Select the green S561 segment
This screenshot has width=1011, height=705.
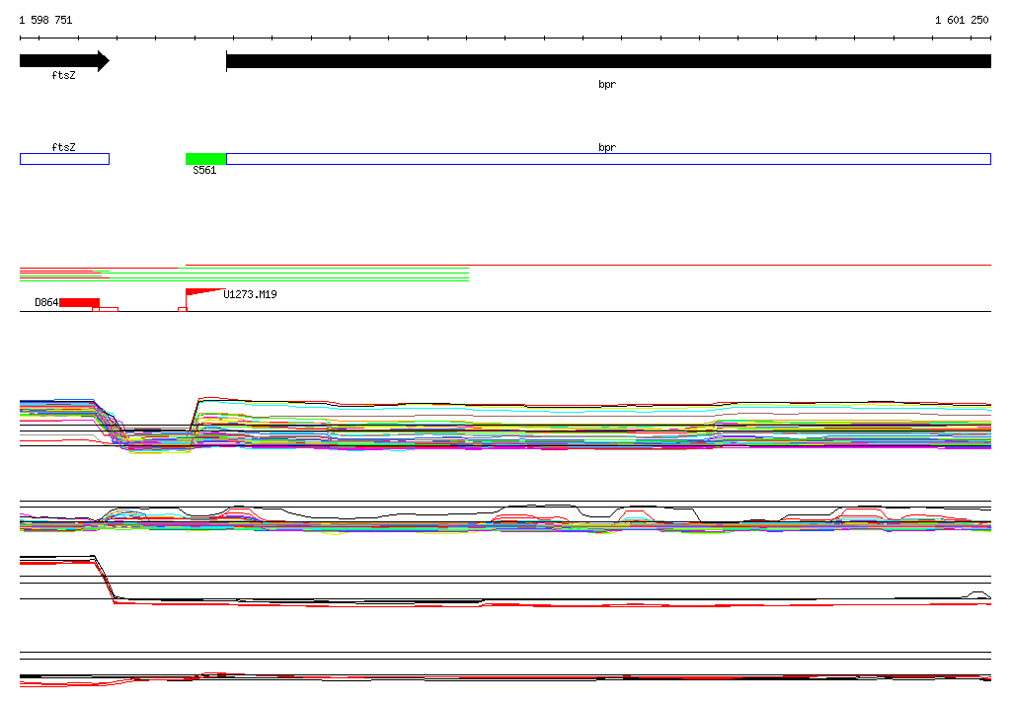click(x=205, y=159)
